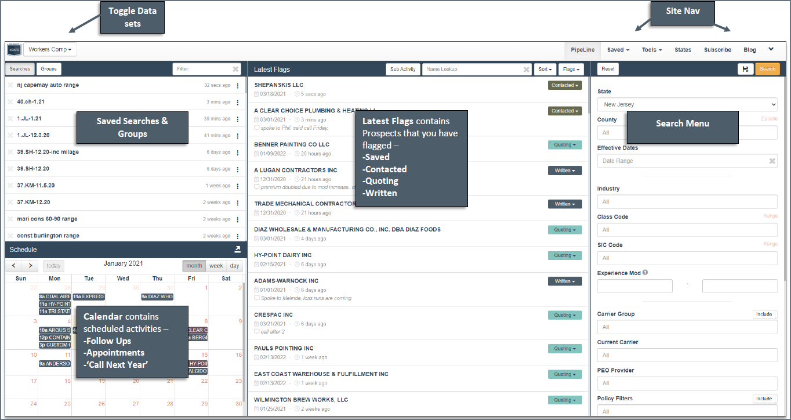Switch calendar to month view

pos(194,266)
